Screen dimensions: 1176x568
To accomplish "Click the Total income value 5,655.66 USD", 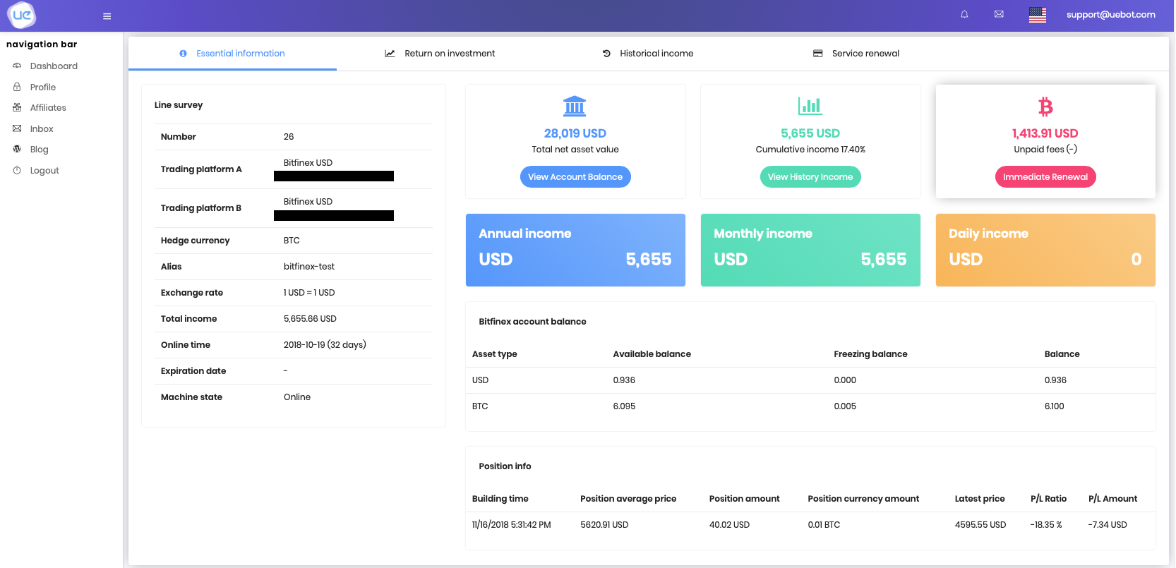I will pyautogui.click(x=310, y=319).
